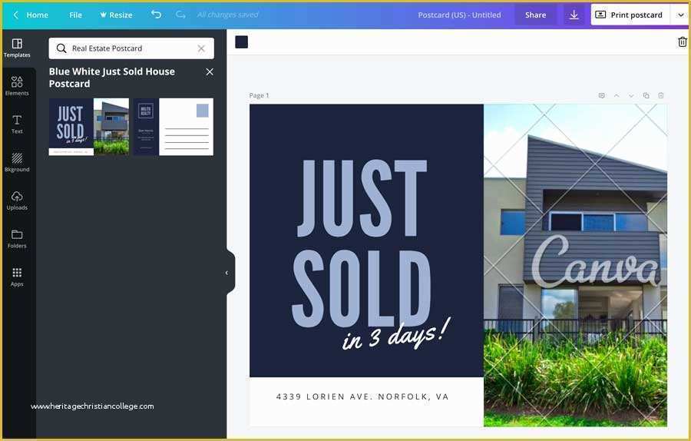Click the search magnifier icon
This screenshot has width=691, height=441.
61,48
